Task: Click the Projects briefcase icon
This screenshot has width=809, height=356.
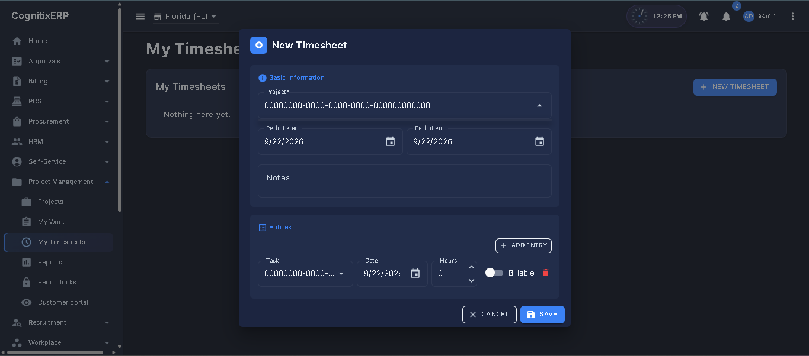Action: click(26, 202)
